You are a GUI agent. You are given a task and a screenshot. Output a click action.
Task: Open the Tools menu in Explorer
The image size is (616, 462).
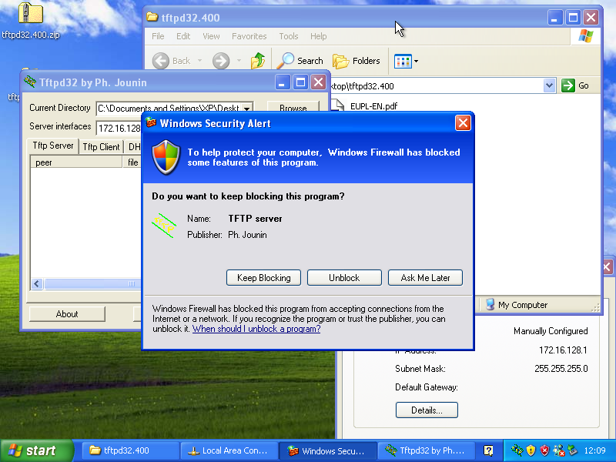coord(289,36)
